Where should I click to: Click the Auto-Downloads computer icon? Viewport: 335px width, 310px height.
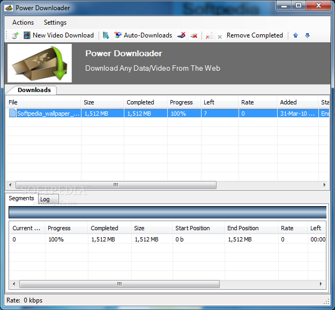pyautogui.click(x=118, y=35)
